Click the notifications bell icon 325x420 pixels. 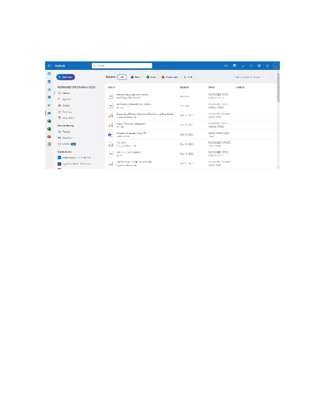[x=251, y=65]
